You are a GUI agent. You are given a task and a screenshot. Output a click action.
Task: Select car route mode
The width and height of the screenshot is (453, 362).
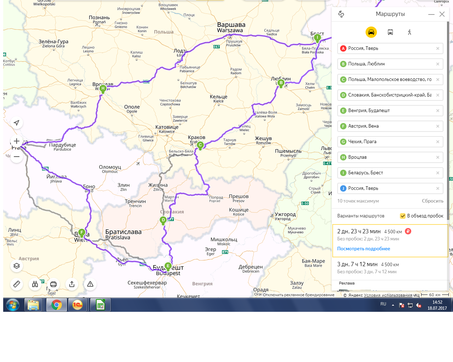pyautogui.click(x=371, y=32)
